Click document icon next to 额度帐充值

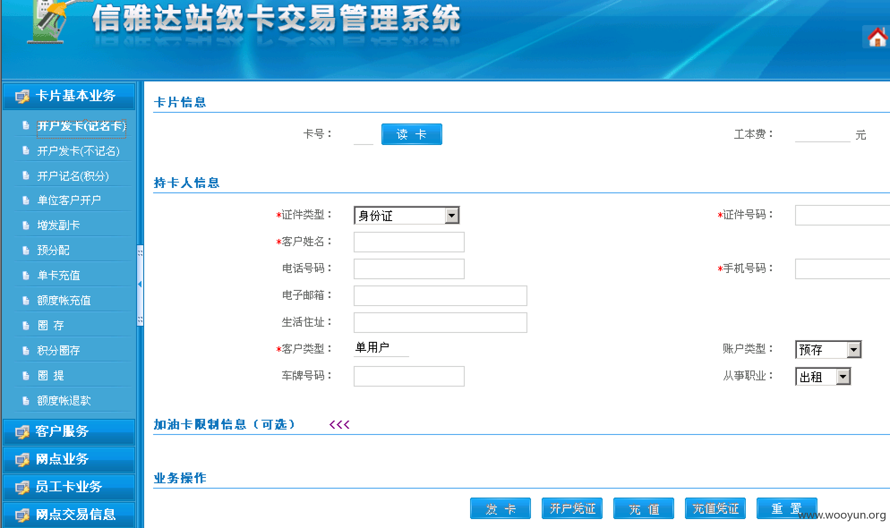point(26,300)
